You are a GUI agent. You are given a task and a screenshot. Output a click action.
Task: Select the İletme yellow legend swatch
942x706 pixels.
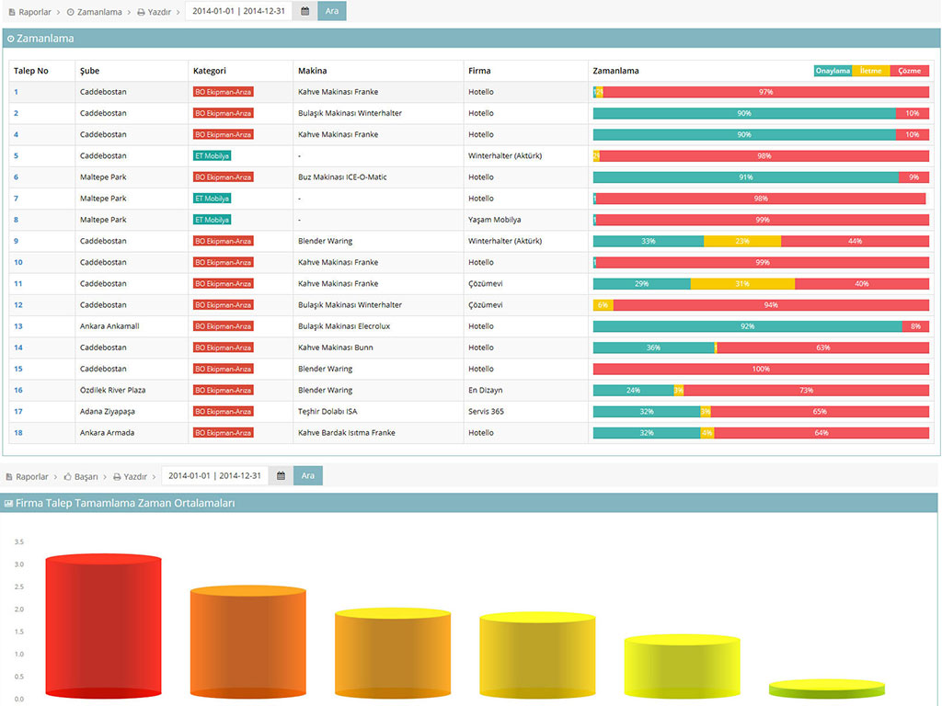(x=871, y=71)
